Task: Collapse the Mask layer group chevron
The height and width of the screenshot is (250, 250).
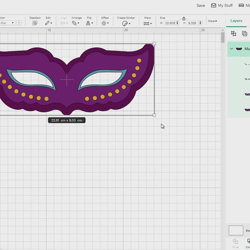Action: 231,49
